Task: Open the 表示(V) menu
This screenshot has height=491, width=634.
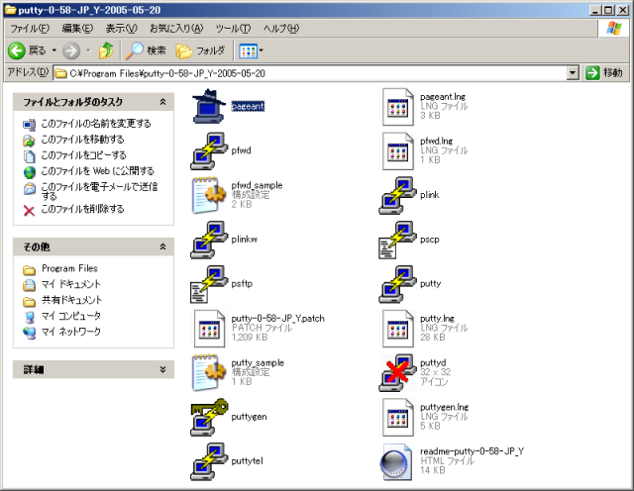Action: (x=122, y=28)
